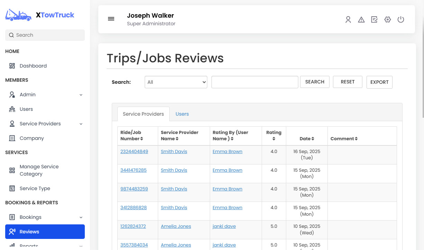Click inside the search text input field

(x=255, y=82)
